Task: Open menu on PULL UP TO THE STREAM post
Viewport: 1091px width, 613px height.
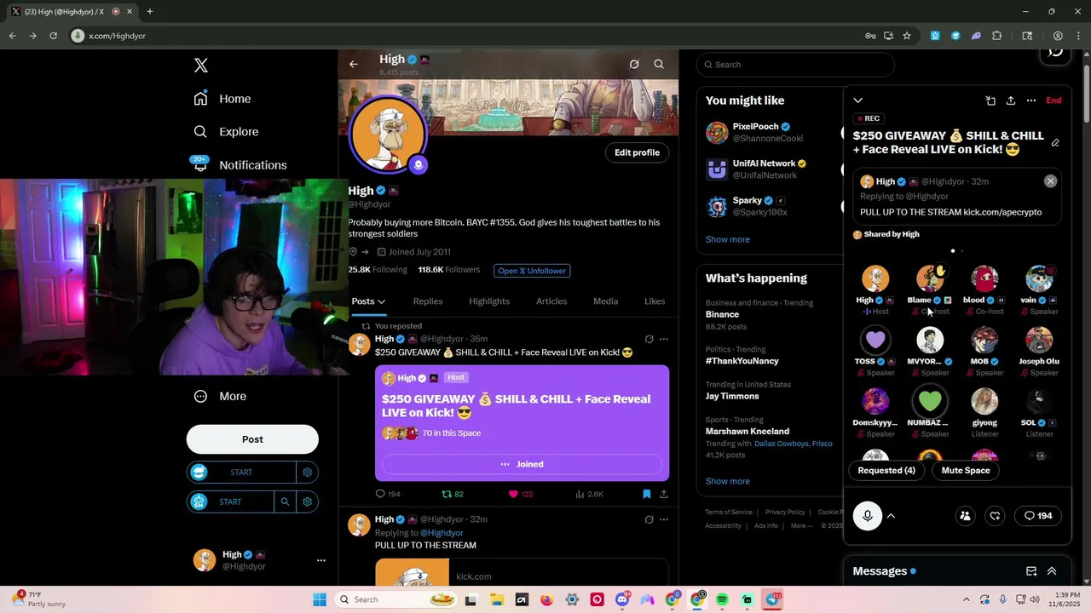Action: (x=664, y=519)
